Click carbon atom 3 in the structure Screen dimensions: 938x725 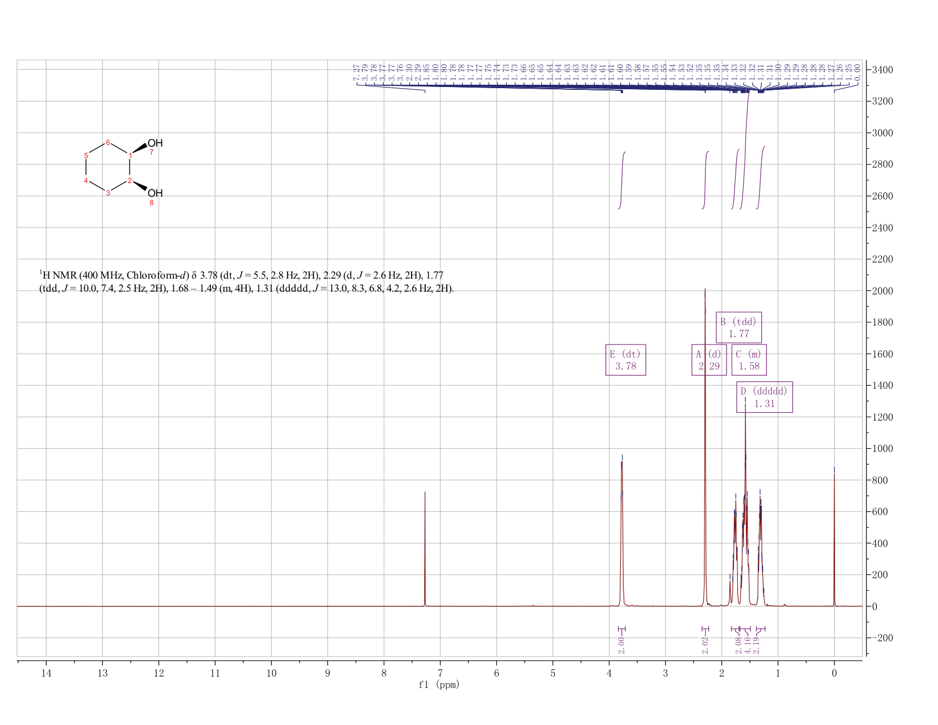tap(107, 193)
